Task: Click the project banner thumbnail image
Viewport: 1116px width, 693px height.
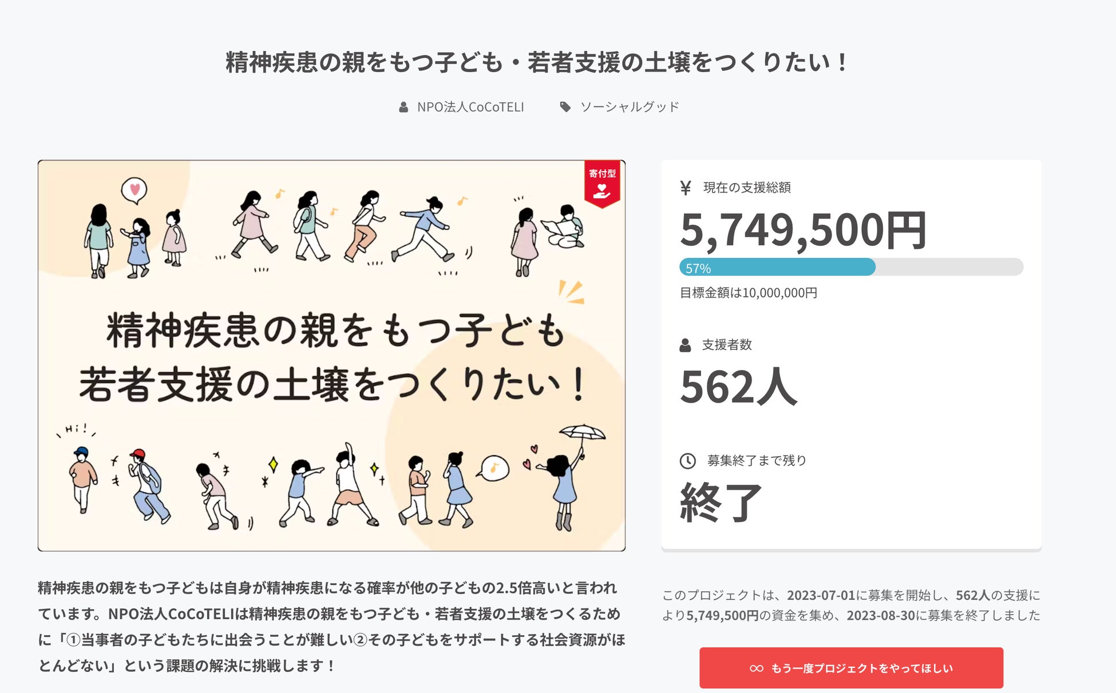Action: click(331, 355)
